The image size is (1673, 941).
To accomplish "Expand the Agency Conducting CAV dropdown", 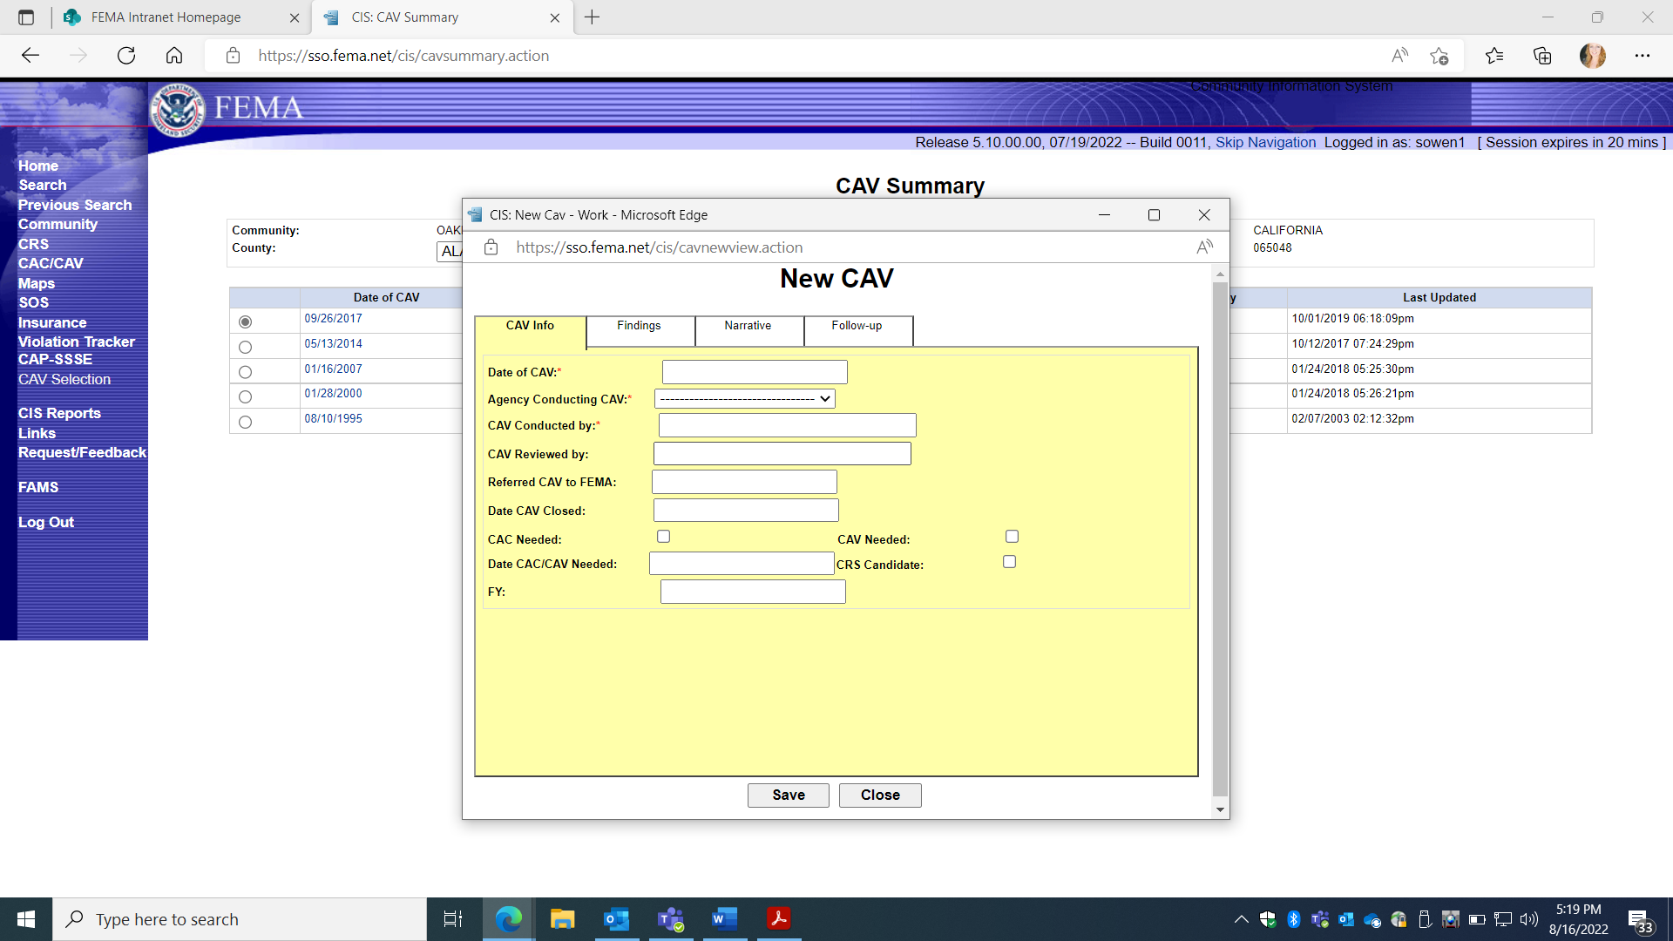I will coord(745,399).
